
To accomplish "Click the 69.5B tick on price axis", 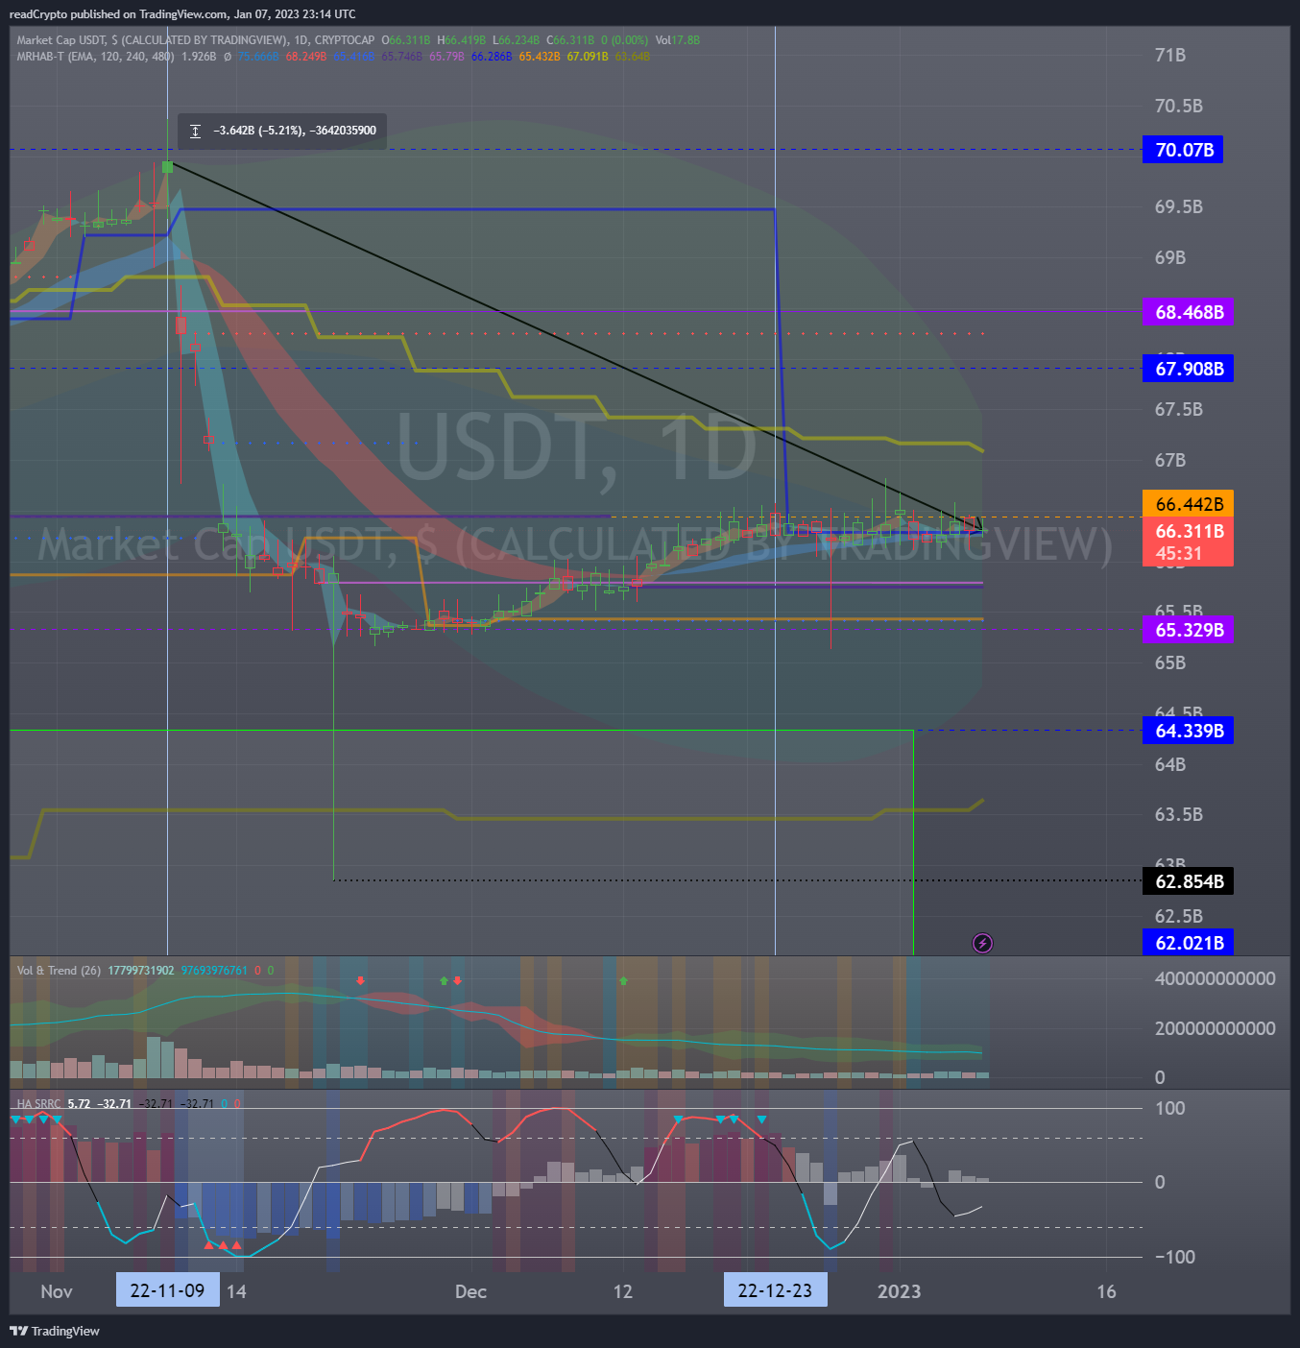I will click(1179, 206).
